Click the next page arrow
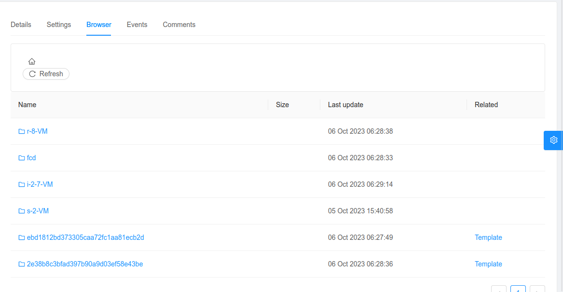563x292 pixels. click(537, 290)
